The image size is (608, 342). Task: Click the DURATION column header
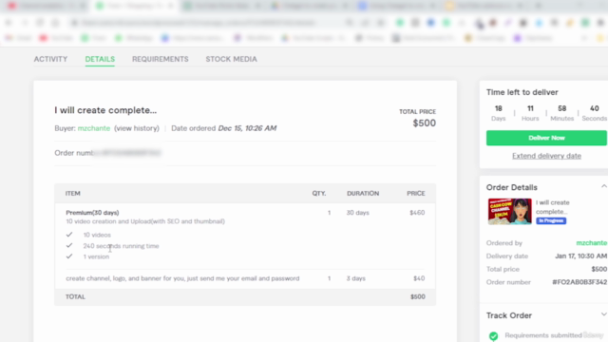point(363,193)
